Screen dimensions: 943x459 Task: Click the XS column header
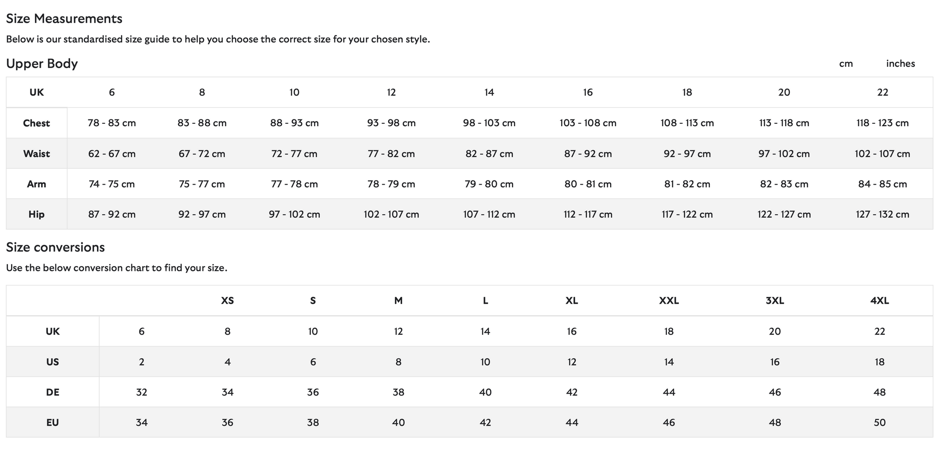click(x=227, y=300)
